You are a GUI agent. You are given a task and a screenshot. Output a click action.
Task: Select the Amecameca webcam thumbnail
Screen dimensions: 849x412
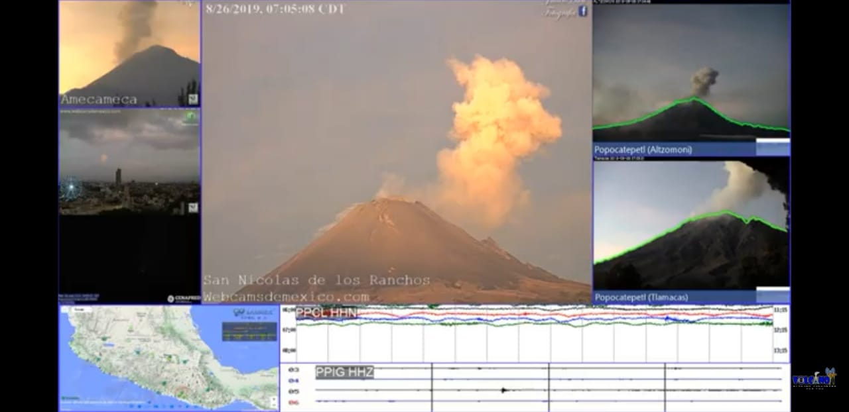pos(129,54)
